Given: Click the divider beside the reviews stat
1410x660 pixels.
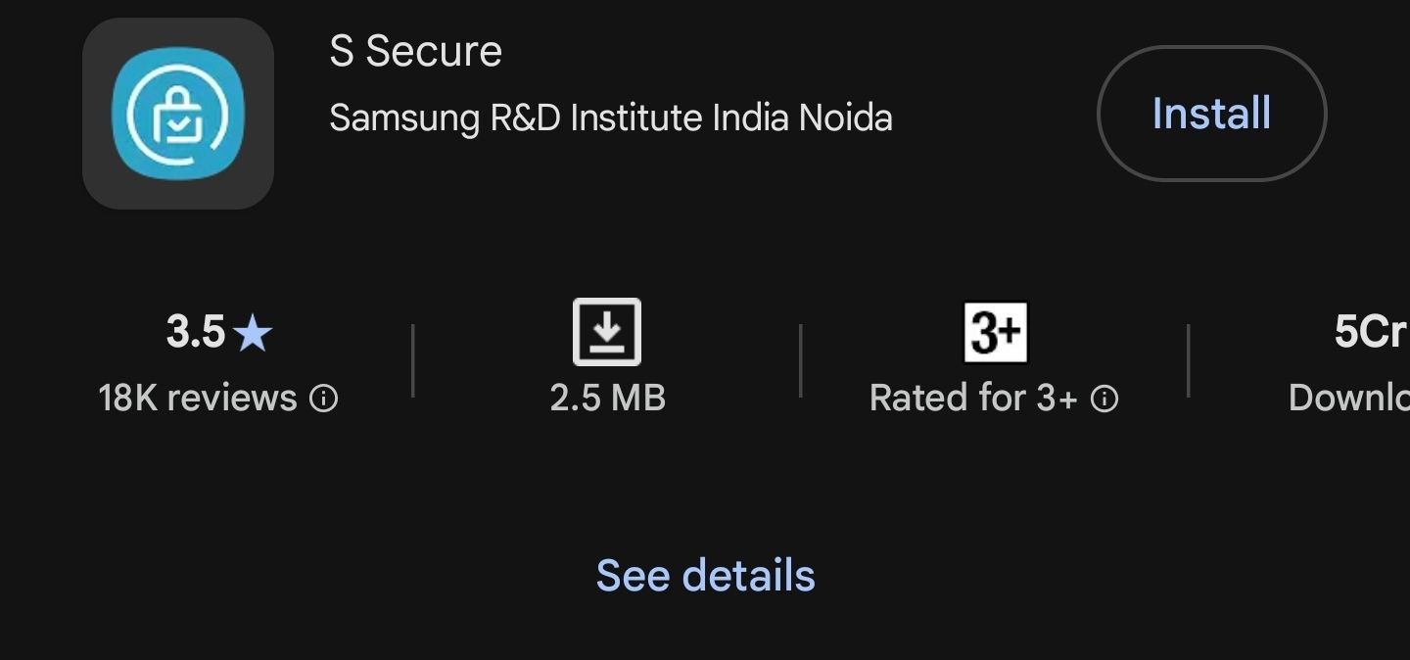Looking at the screenshot, I should pyautogui.click(x=413, y=362).
